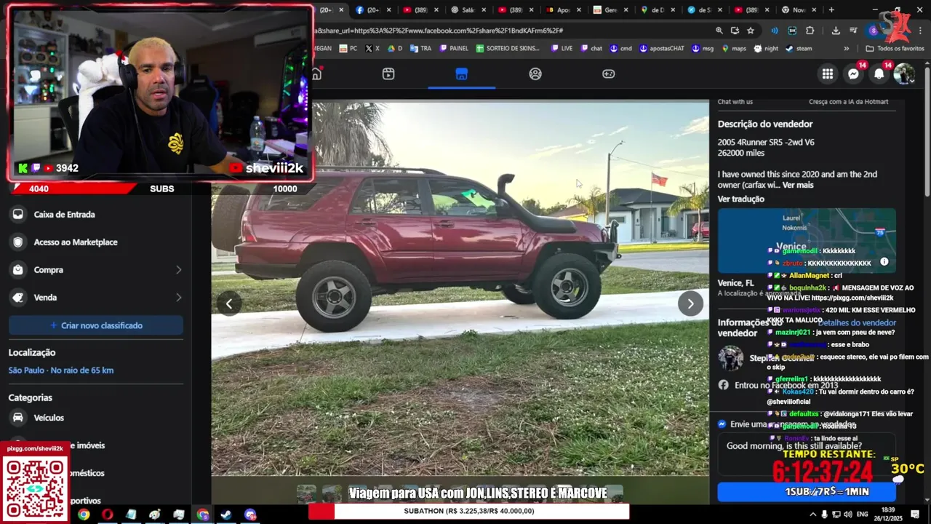Image resolution: width=931 pixels, height=524 pixels.
Task: Open the Veículos car category icon
Action: (x=17, y=418)
